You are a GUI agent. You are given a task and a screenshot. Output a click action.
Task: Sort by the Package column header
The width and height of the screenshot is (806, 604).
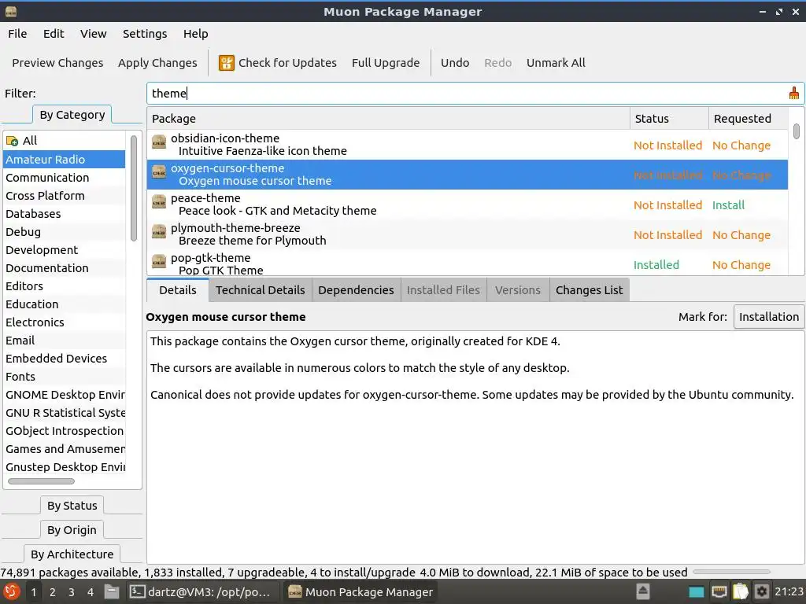[x=388, y=119]
